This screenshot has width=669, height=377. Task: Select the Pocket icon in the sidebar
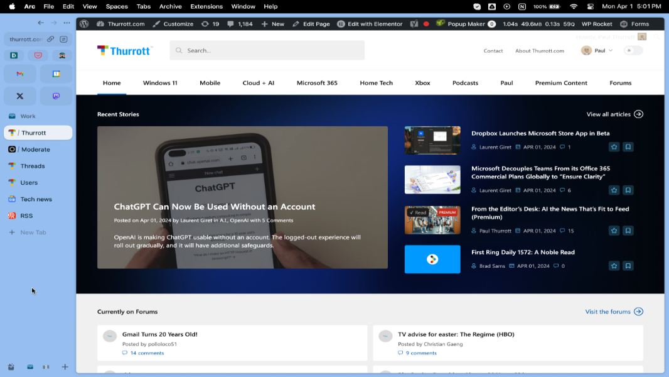click(38, 55)
